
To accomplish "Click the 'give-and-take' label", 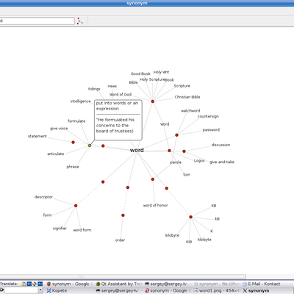I will click(x=222, y=162).
